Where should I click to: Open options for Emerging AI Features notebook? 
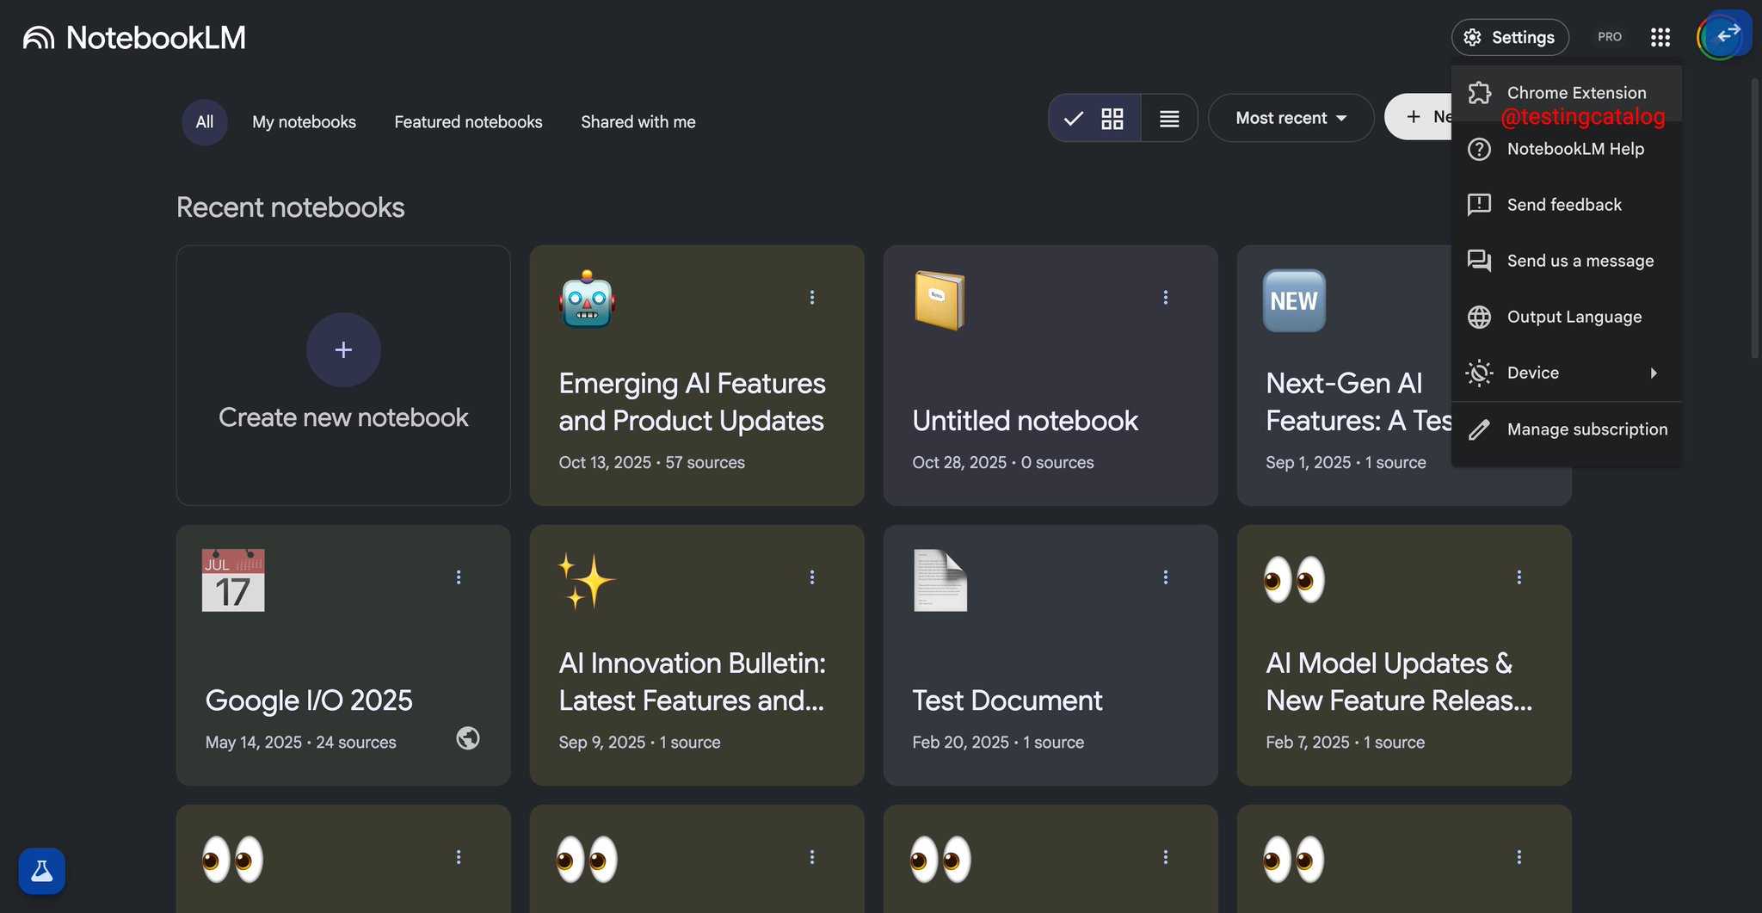812,297
